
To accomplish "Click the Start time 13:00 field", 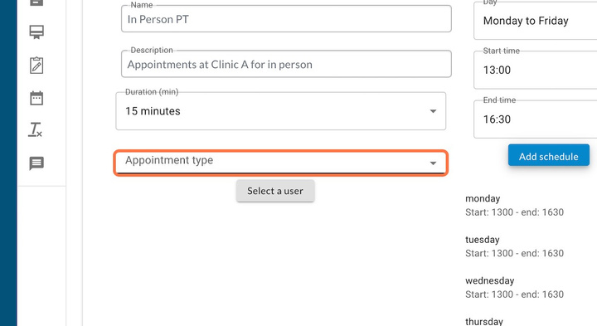I will (536, 70).
